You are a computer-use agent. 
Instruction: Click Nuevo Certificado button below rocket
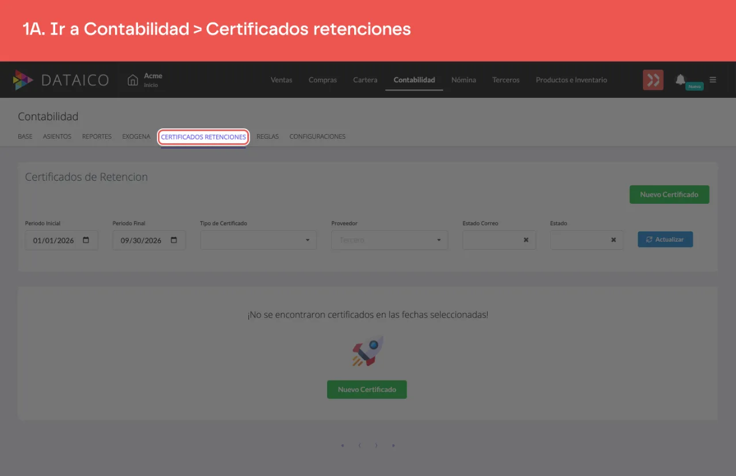[x=367, y=390]
